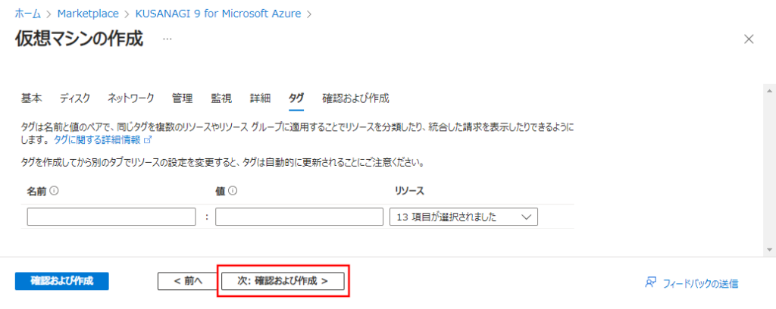776x309 pixels.
Task: Click the scrollbar up arrow
Action: click(768, 91)
